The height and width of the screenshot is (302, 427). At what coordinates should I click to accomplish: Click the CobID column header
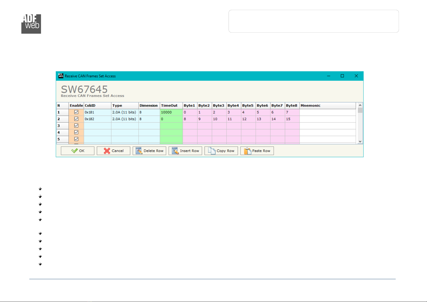point(98,105)
